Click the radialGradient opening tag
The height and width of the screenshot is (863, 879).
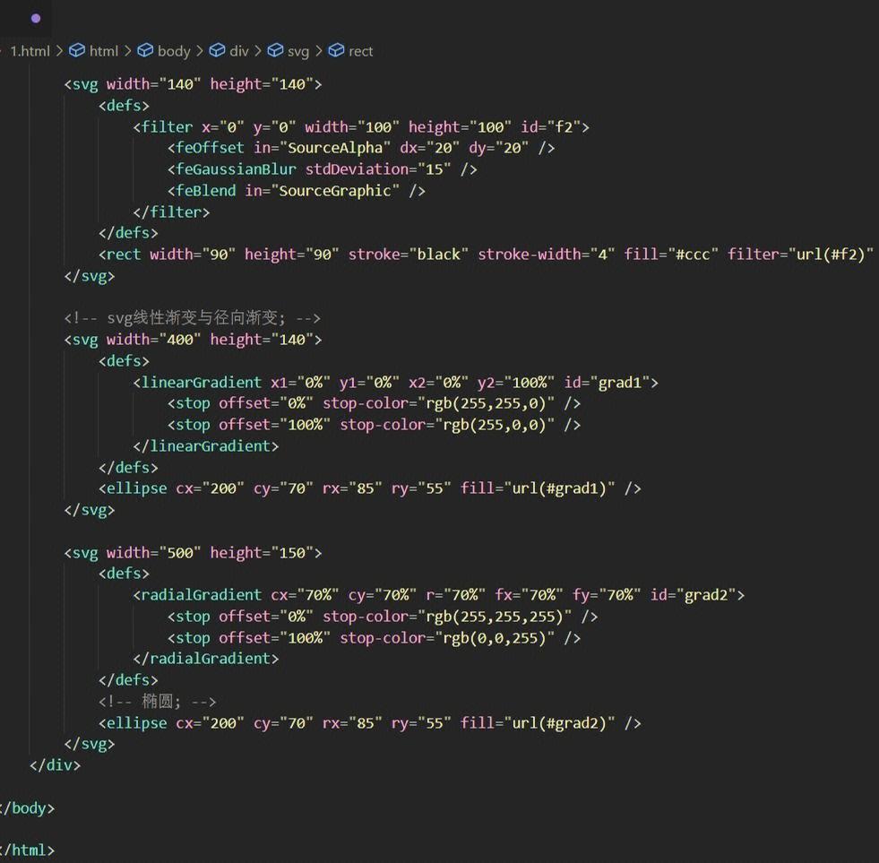point(439,595)
